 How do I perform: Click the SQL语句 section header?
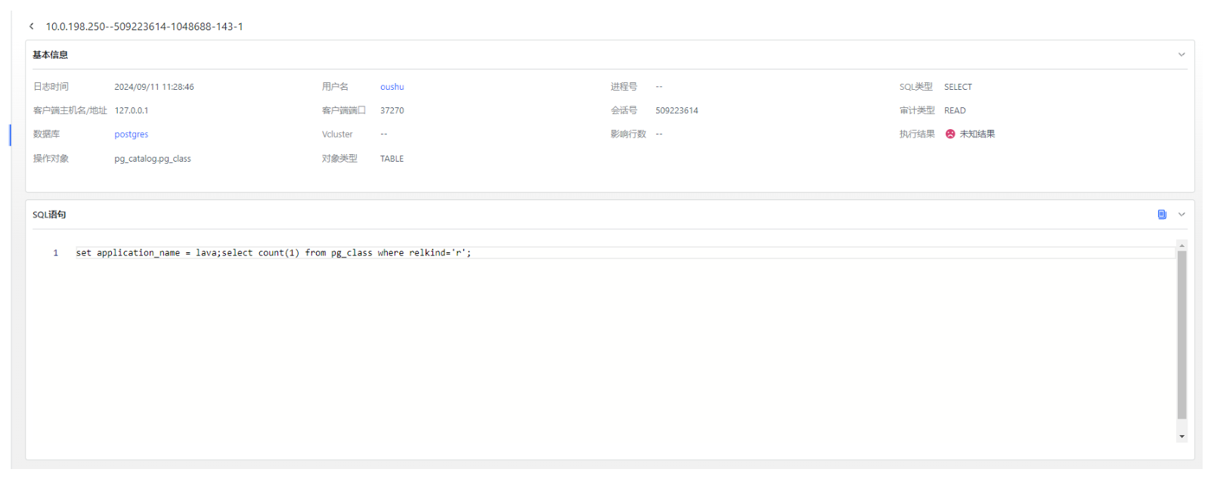point(49,215)
